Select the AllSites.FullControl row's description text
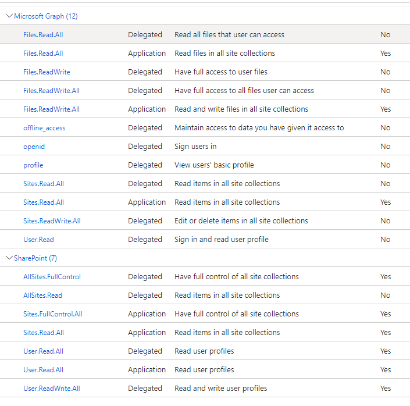The image size is (410, 406). click(x=236, y=277)
